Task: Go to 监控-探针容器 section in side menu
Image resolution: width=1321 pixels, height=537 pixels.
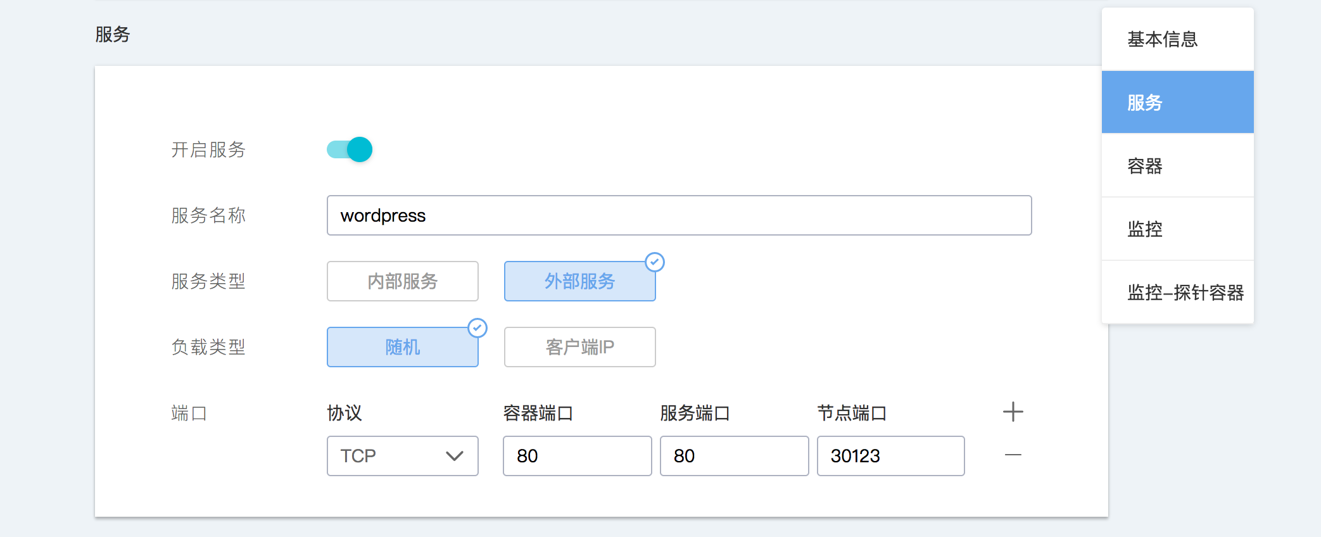Action: coord(1178,293)
